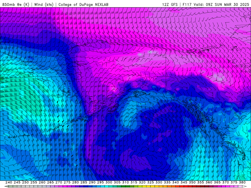This screenshot has height=188, width=251.
Task: Click the 285 value on the color scale
Action: pyautogui.click(x=84, y=182)
